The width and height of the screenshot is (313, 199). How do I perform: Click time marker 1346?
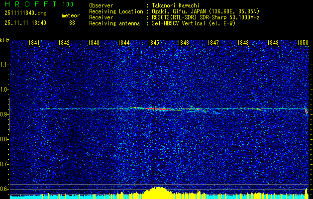(183, 42)
